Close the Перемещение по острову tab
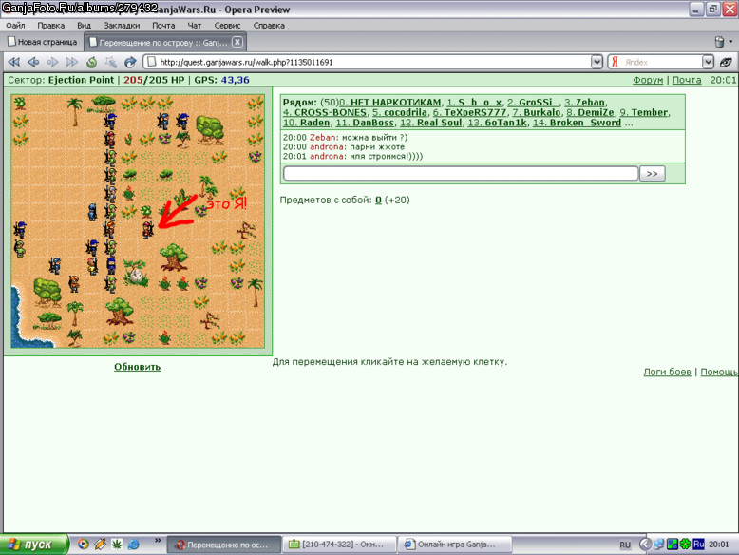This screenshot has width=739, height=555. [x=237, y=42]
